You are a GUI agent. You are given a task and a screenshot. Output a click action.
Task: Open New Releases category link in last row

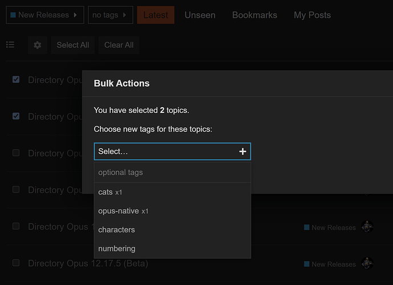[x=330, y=264]
